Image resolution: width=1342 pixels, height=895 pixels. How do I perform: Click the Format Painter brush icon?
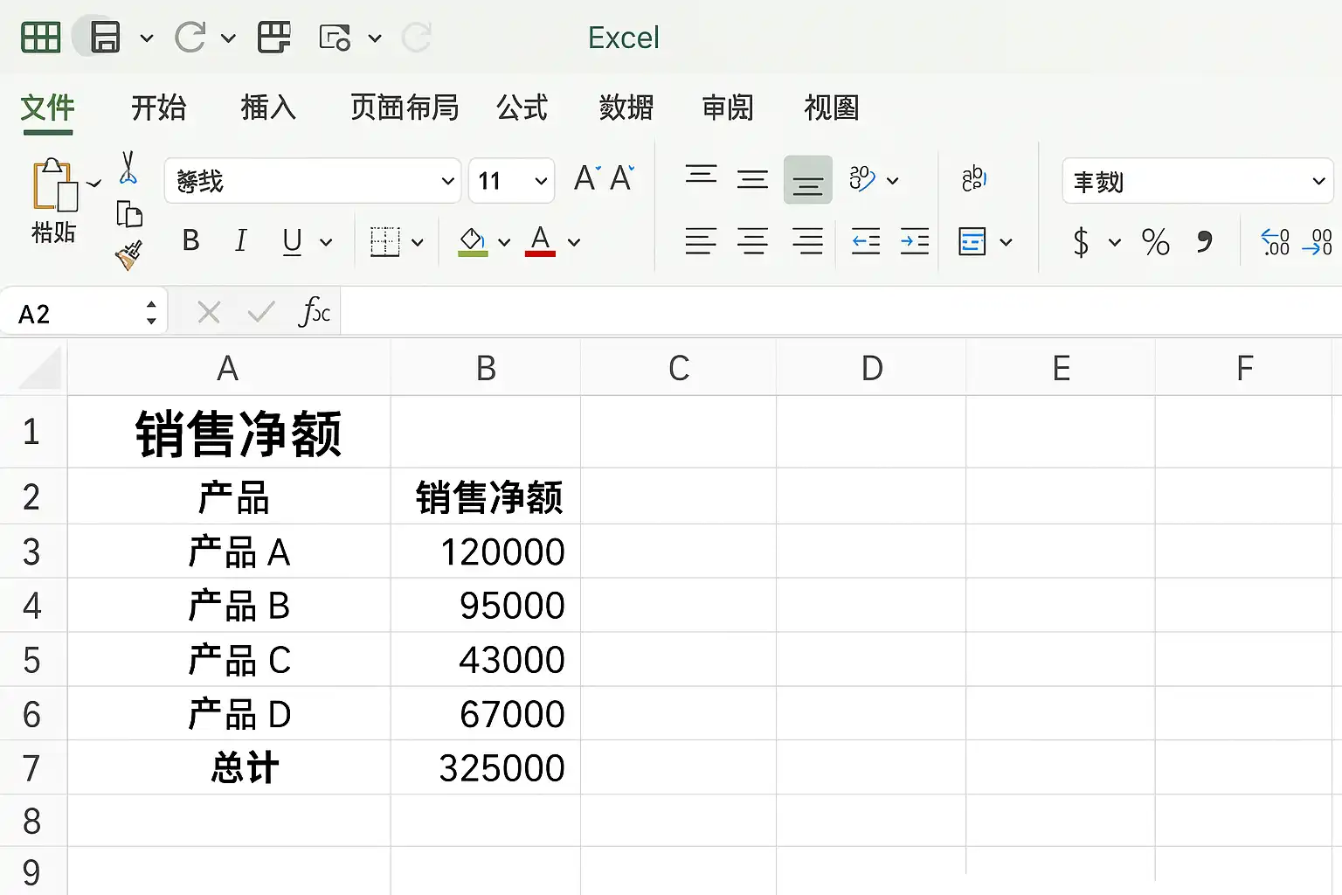(x=128, y=255)
